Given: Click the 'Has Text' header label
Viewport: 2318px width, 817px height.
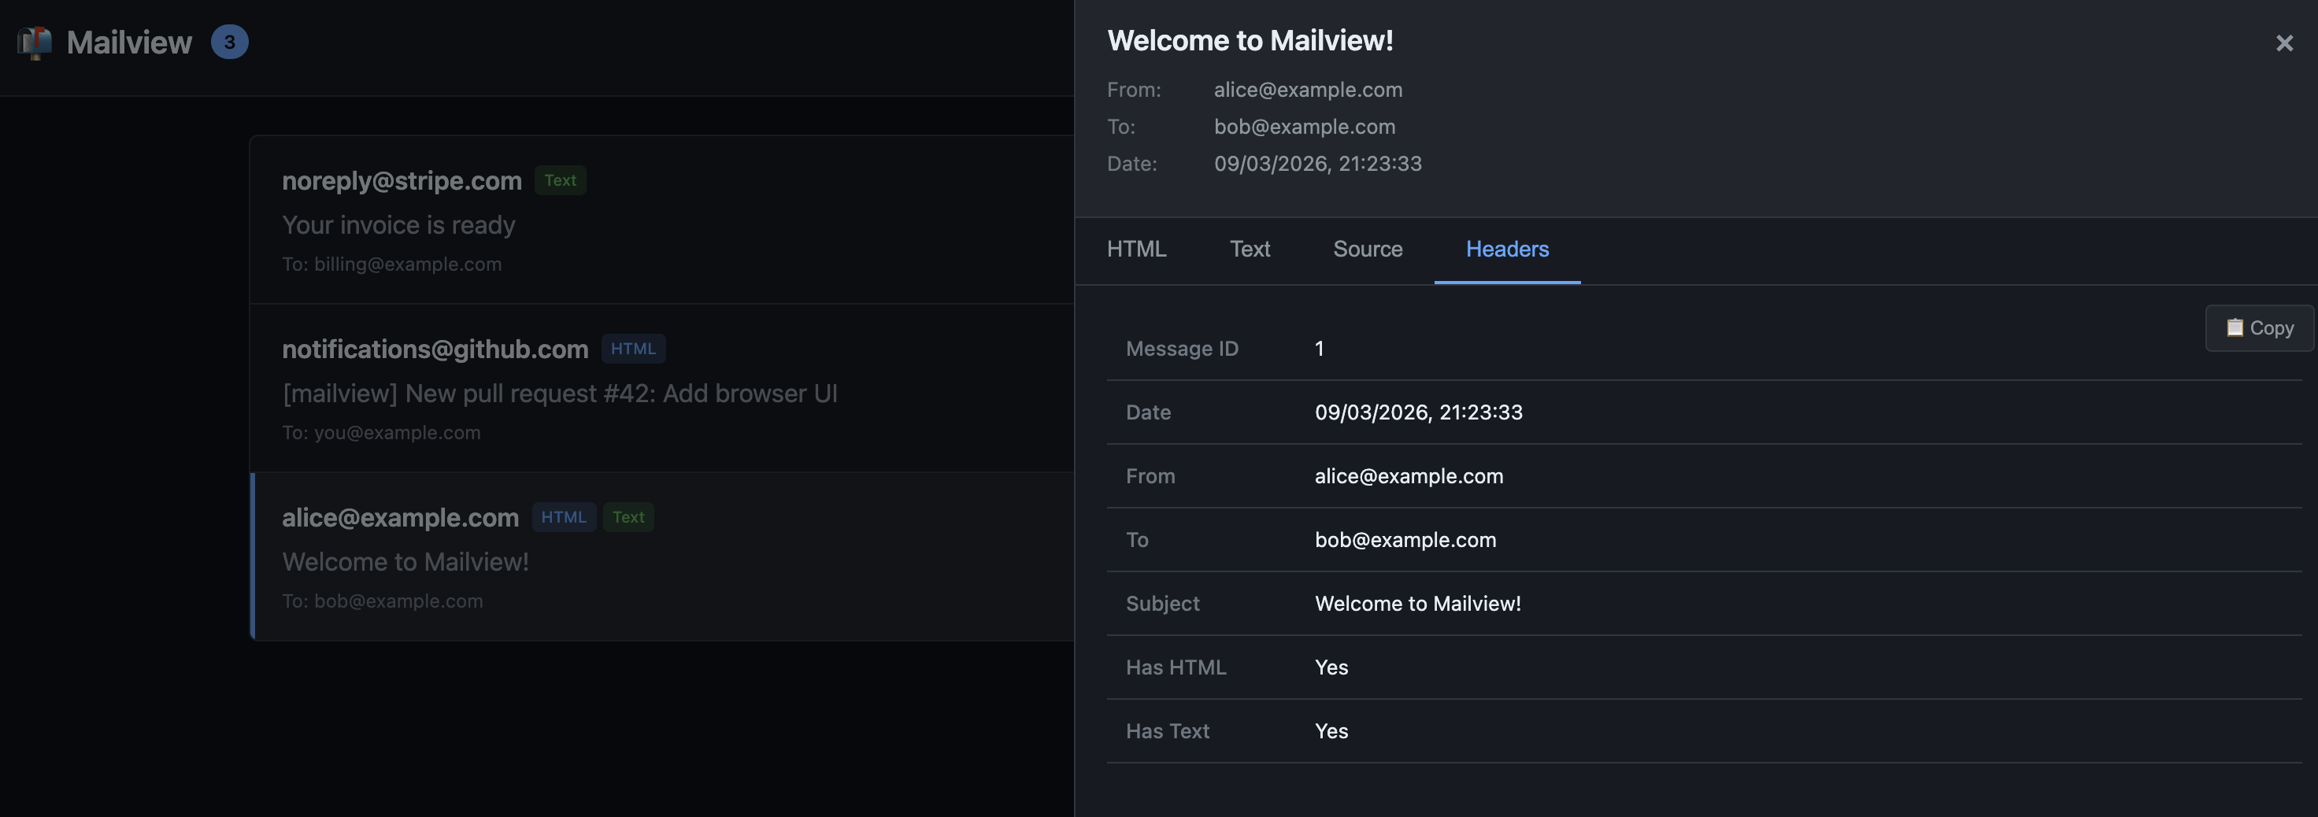Looking at the screenshot, I should pyautogui.click(x=1168, y=731).
